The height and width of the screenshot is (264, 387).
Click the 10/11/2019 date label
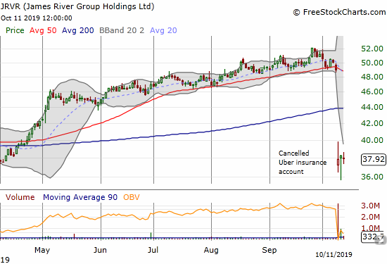pyautogui.click(x=334, y=254)
